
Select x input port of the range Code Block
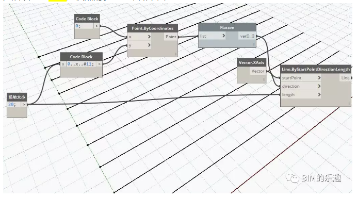63,64
